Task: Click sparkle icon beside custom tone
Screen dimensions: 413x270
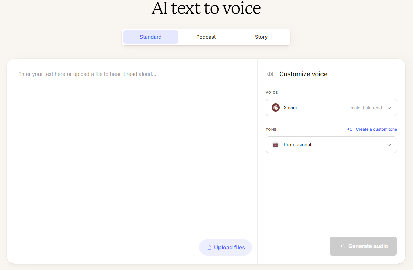Action: point(350,129)
